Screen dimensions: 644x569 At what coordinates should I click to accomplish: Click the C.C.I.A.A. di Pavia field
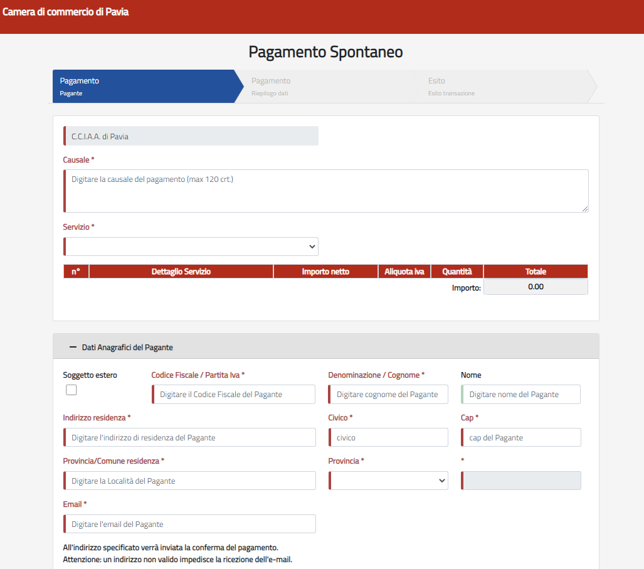coord(191,136)
